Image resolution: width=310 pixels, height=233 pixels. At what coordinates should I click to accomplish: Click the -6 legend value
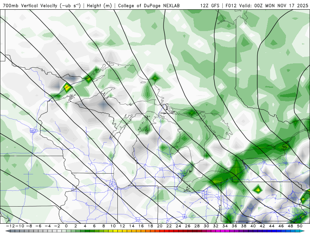[38, 226]
